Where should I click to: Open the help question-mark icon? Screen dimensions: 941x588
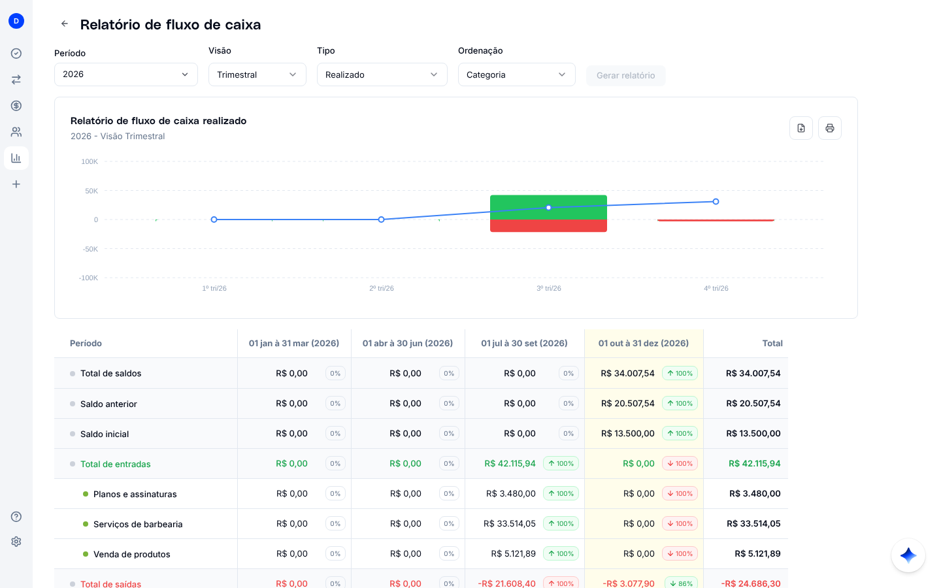[x=16, y=517]
